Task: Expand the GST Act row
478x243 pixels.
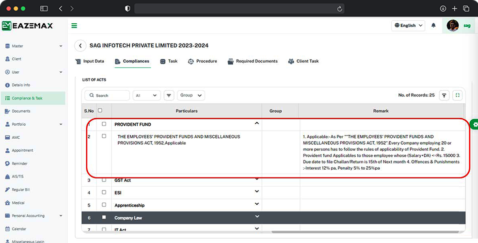Action: point(256,179)
